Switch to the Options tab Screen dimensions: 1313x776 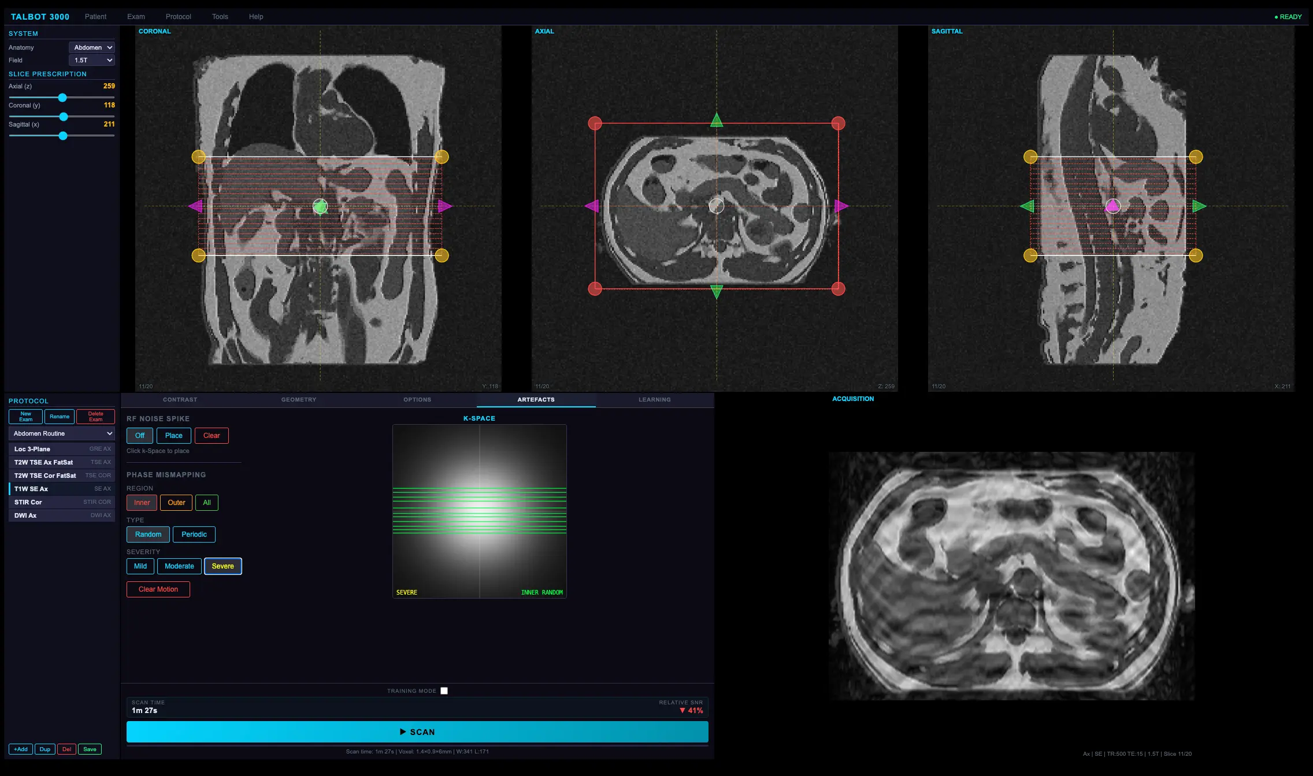(x=417, y=400)
